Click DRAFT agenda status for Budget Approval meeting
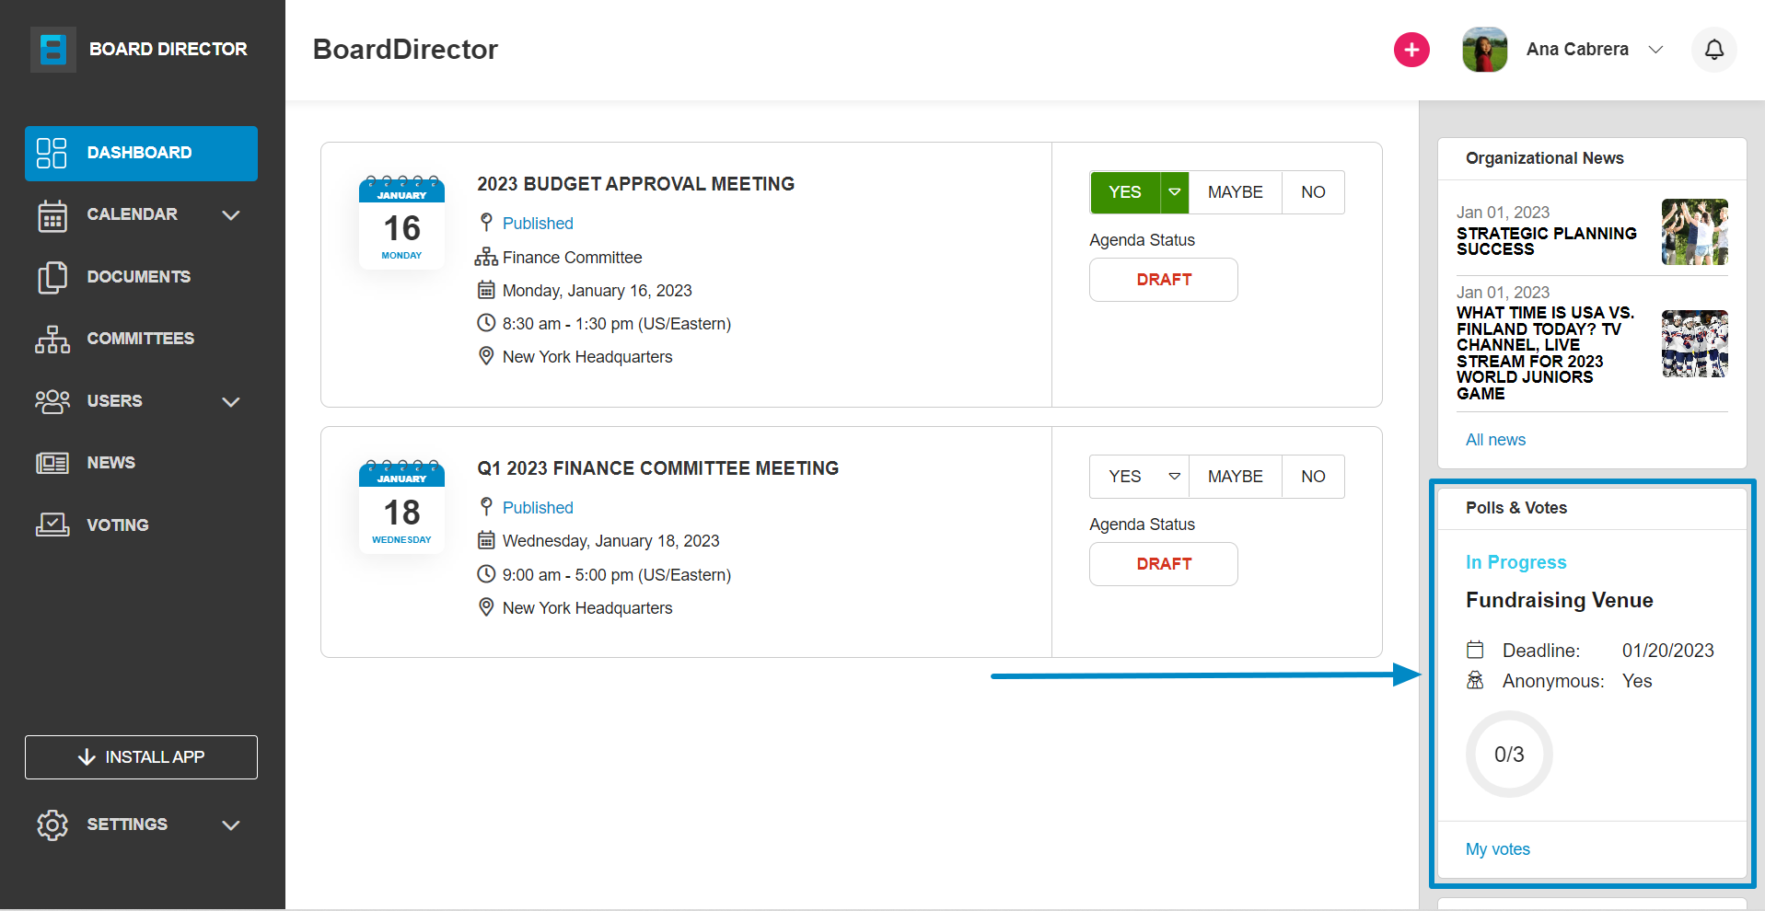 [x=1164, y=280]
